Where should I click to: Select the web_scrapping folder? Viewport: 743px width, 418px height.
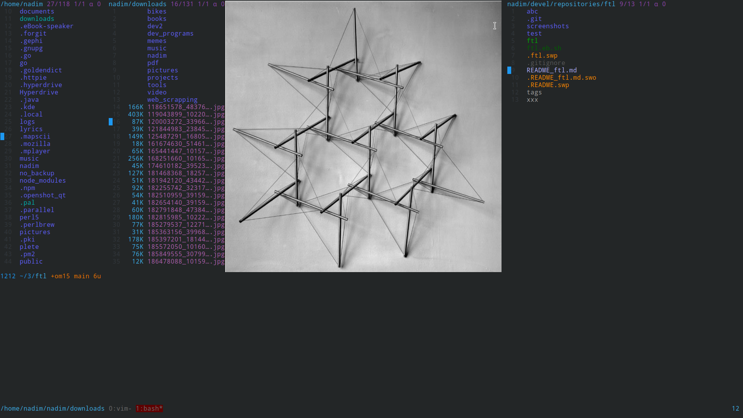tap(172, 99)
